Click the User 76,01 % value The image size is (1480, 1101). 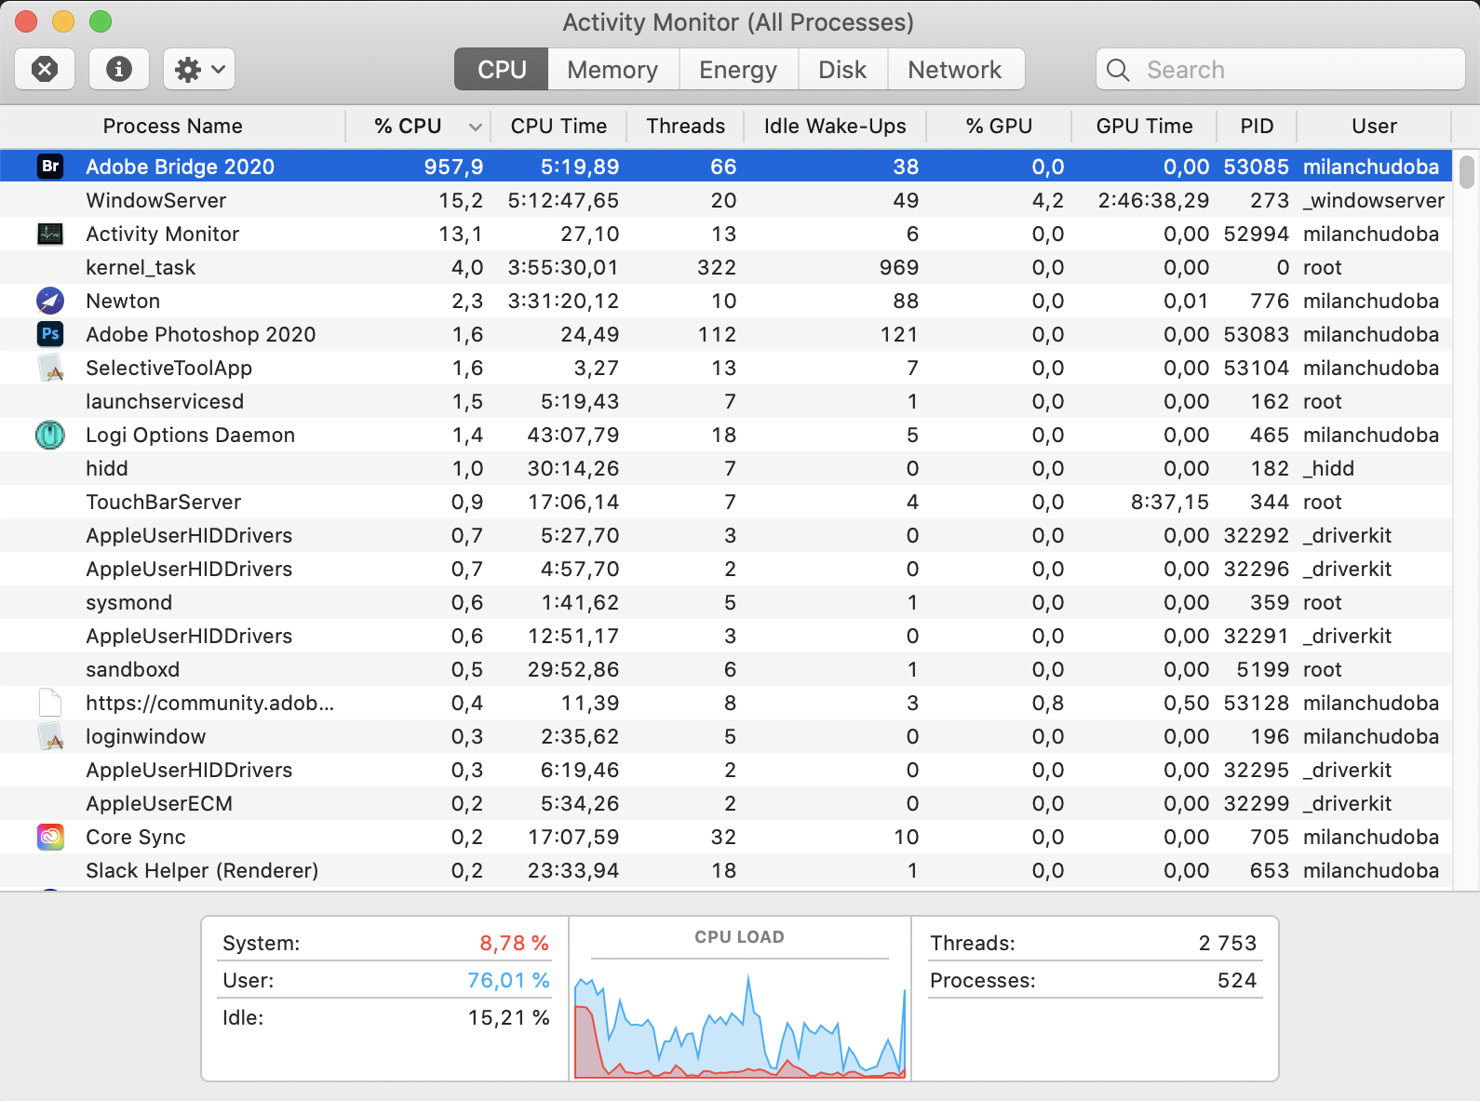click(x=508, y=980)
